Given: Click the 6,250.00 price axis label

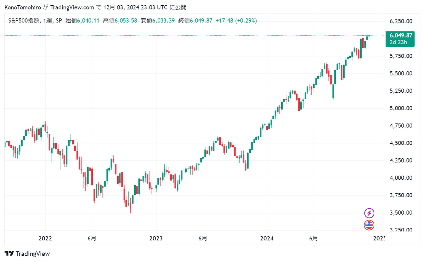Looking at the screenshot, I should tap(401, 21).
